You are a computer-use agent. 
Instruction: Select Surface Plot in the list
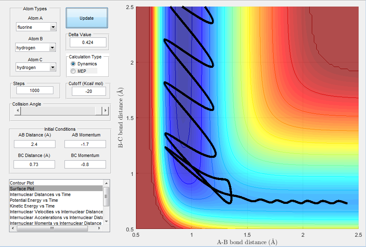click(x=56, y=189)
